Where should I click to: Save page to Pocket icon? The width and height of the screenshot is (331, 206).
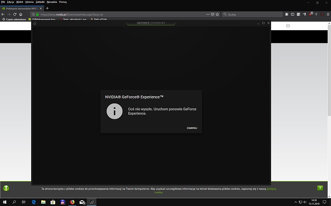pos(213,14)
